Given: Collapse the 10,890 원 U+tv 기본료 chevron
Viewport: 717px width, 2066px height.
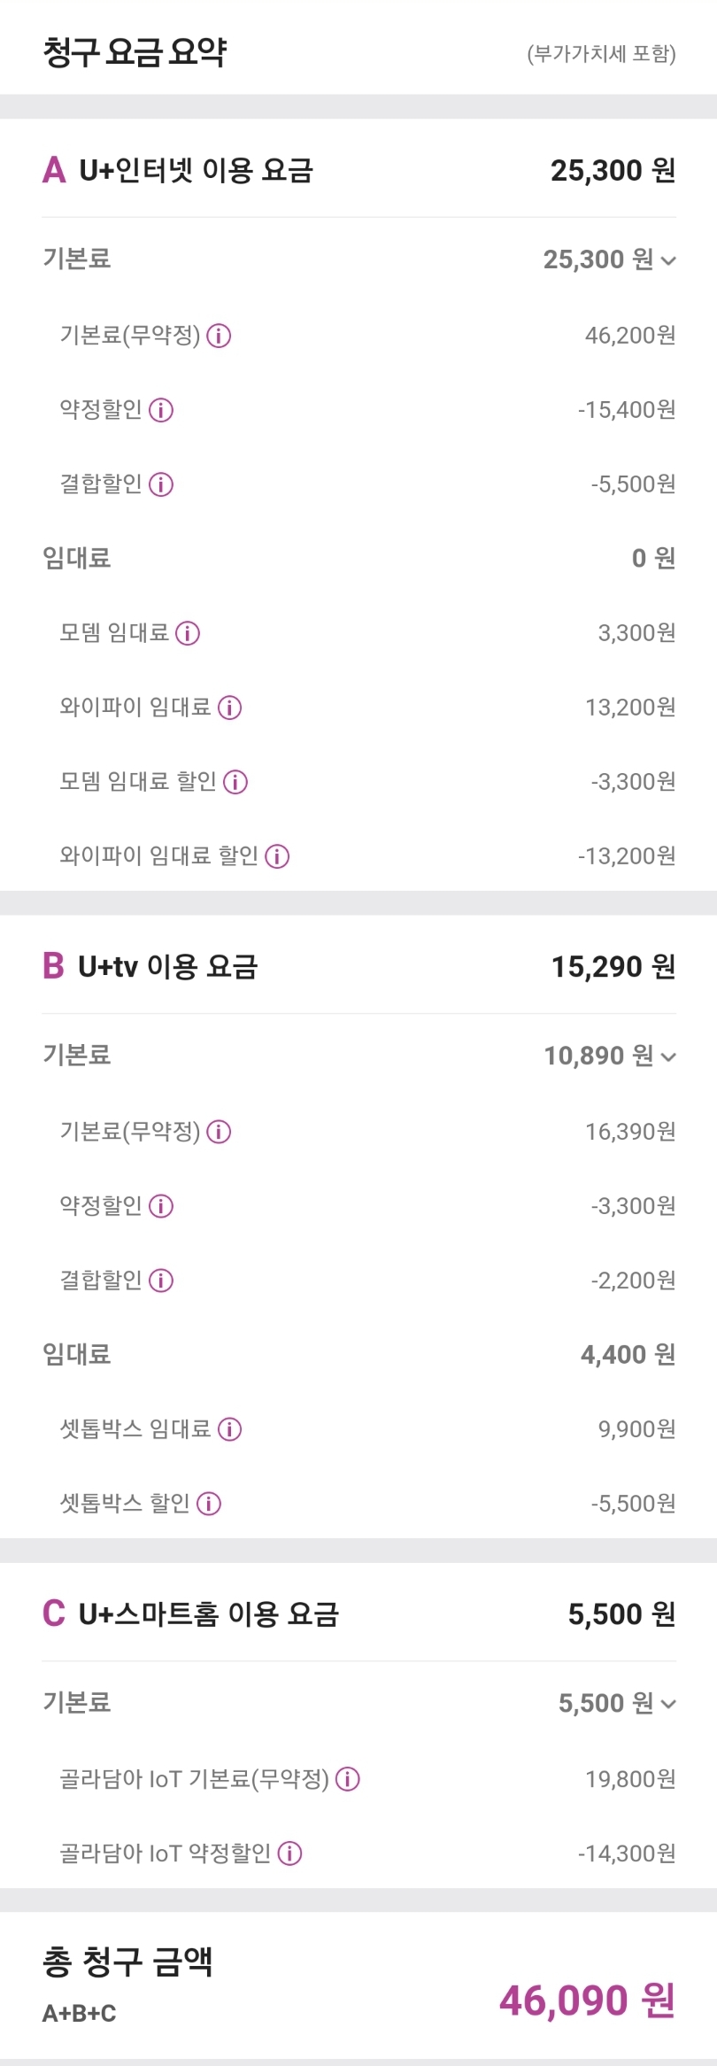Looking at the screenshot, I should [668, 1056].
